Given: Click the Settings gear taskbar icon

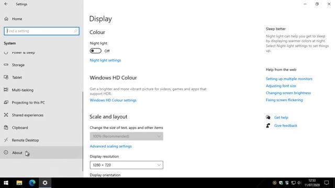Looking at the screenshot, I should (x=45, y=183).
